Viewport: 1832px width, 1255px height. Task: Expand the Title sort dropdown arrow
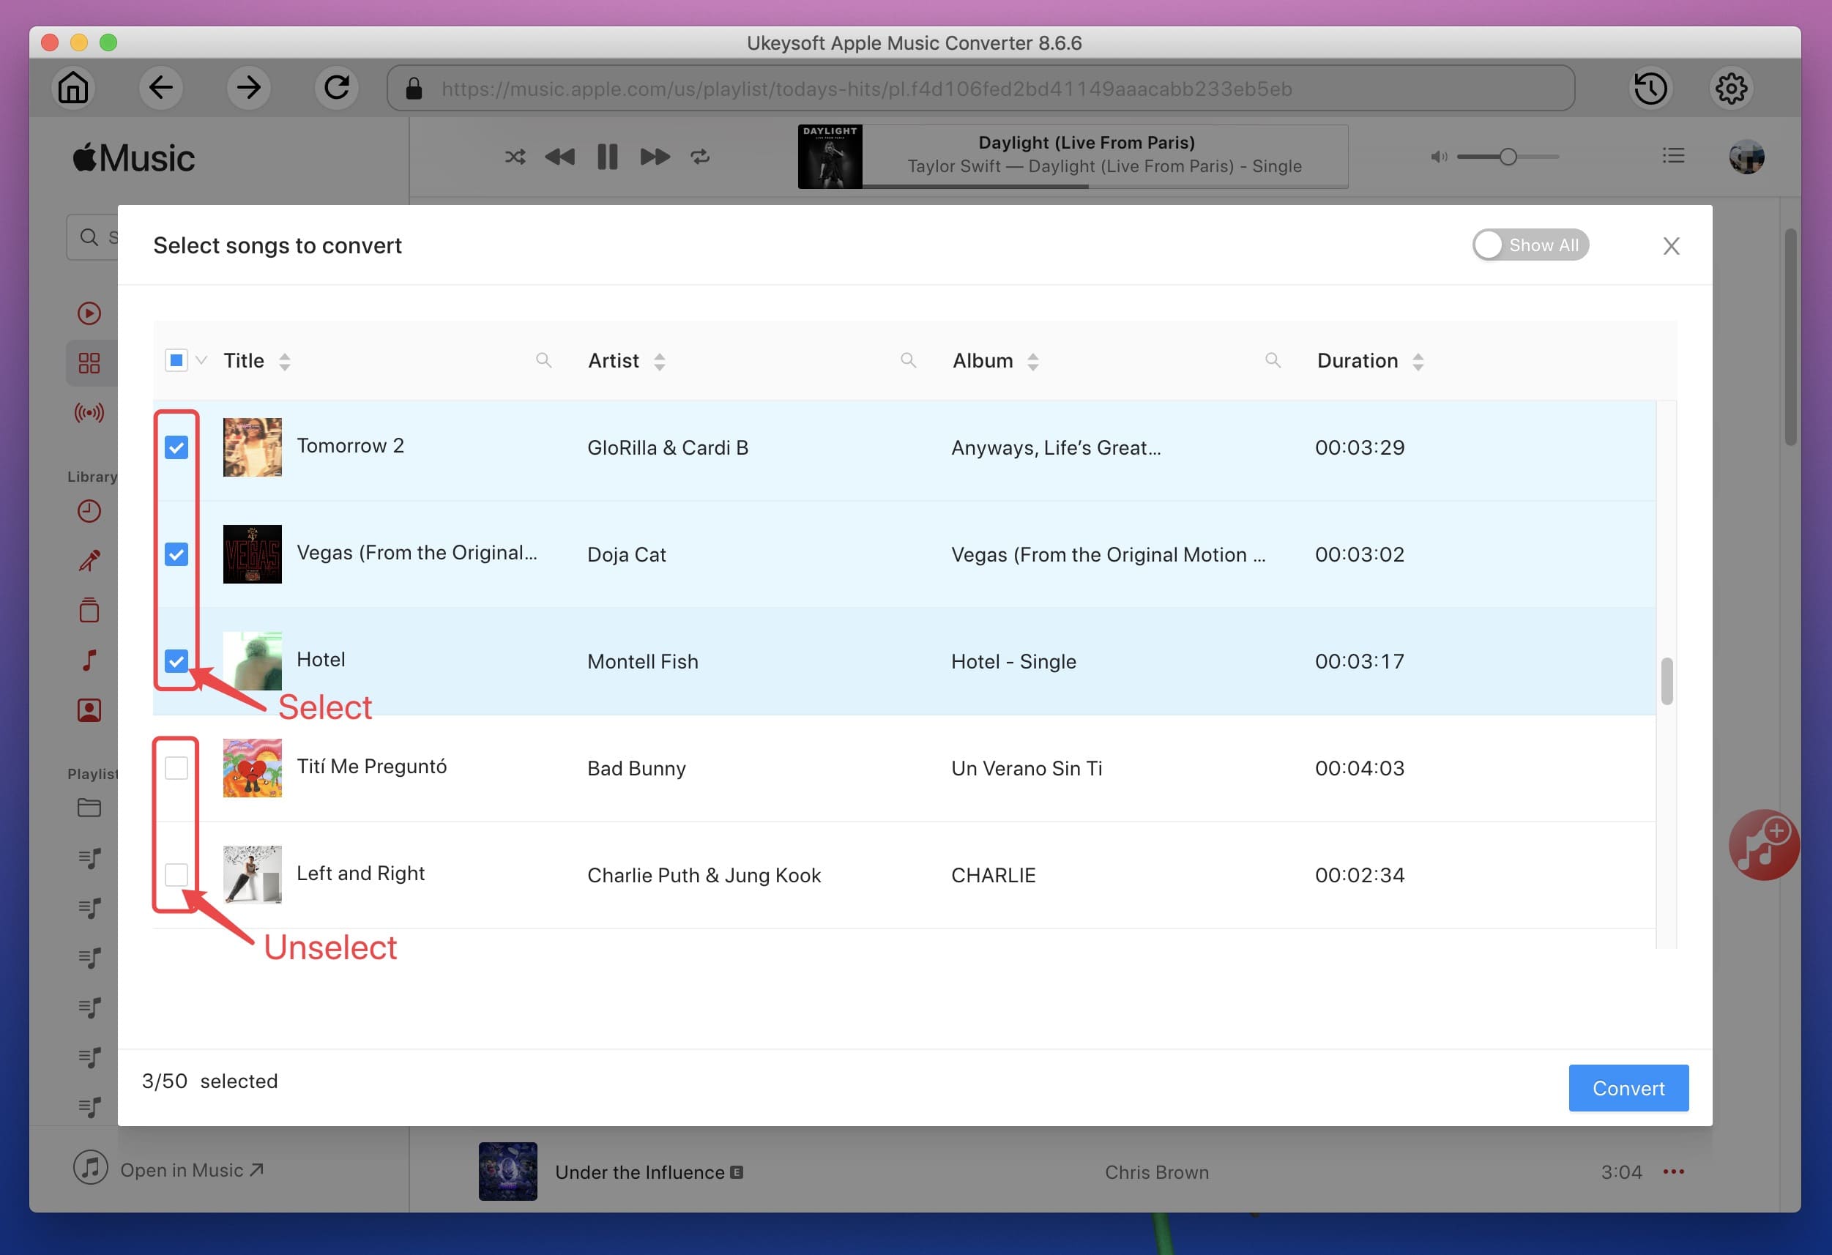pos(284,360)
